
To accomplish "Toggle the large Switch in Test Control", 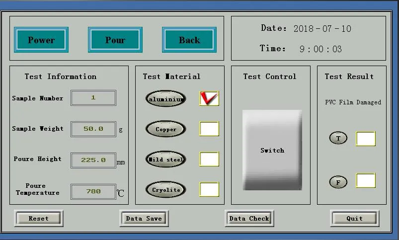I will tap(272, 150).
